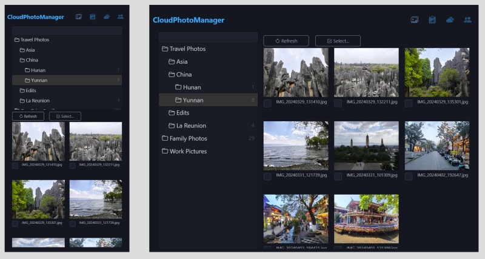
Task: Tick the IMG_20240331_101309.jpg checkbox in the wide layout
Action: [338, 177]
